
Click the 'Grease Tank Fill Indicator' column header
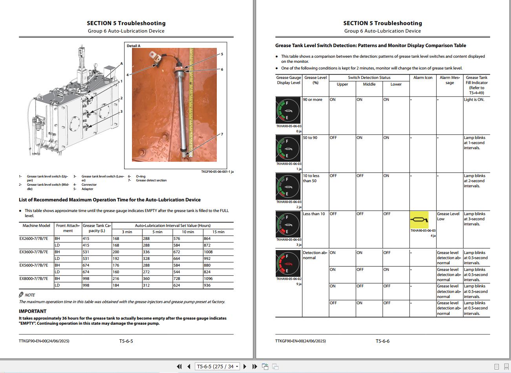477,85
